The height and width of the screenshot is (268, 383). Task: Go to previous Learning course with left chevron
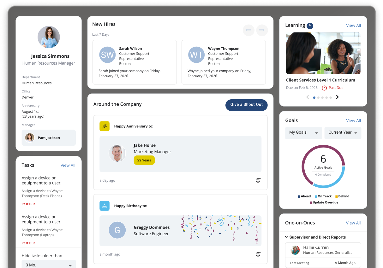coord(308,97)
